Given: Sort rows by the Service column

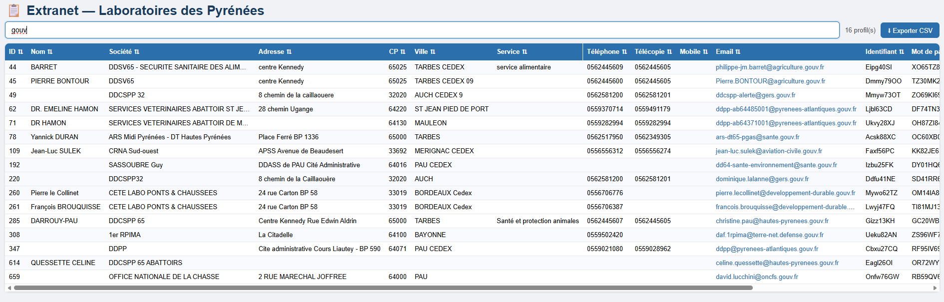Looking at the screenshot, I should point(525,52).
